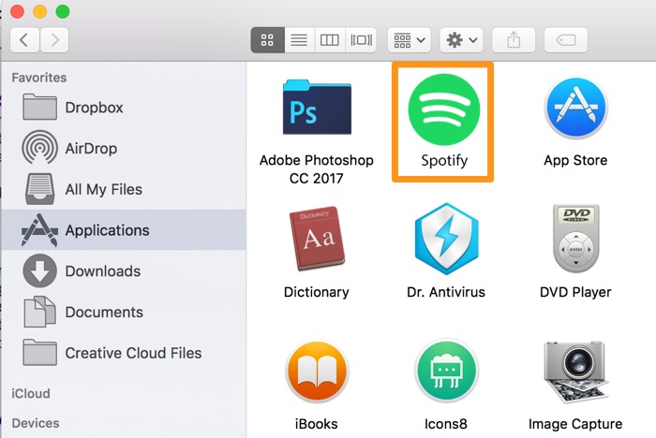Select the Adobe Photoshop CC 2017 folder icon
Screen dimensions: 656x438
tap(317, 108)
